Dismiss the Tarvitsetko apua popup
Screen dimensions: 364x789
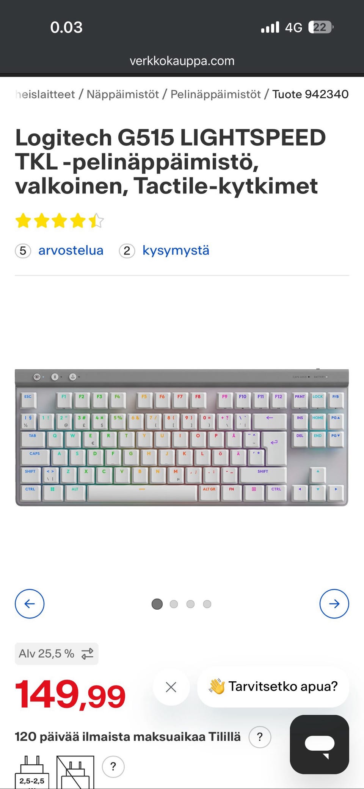tap(171, 687)
